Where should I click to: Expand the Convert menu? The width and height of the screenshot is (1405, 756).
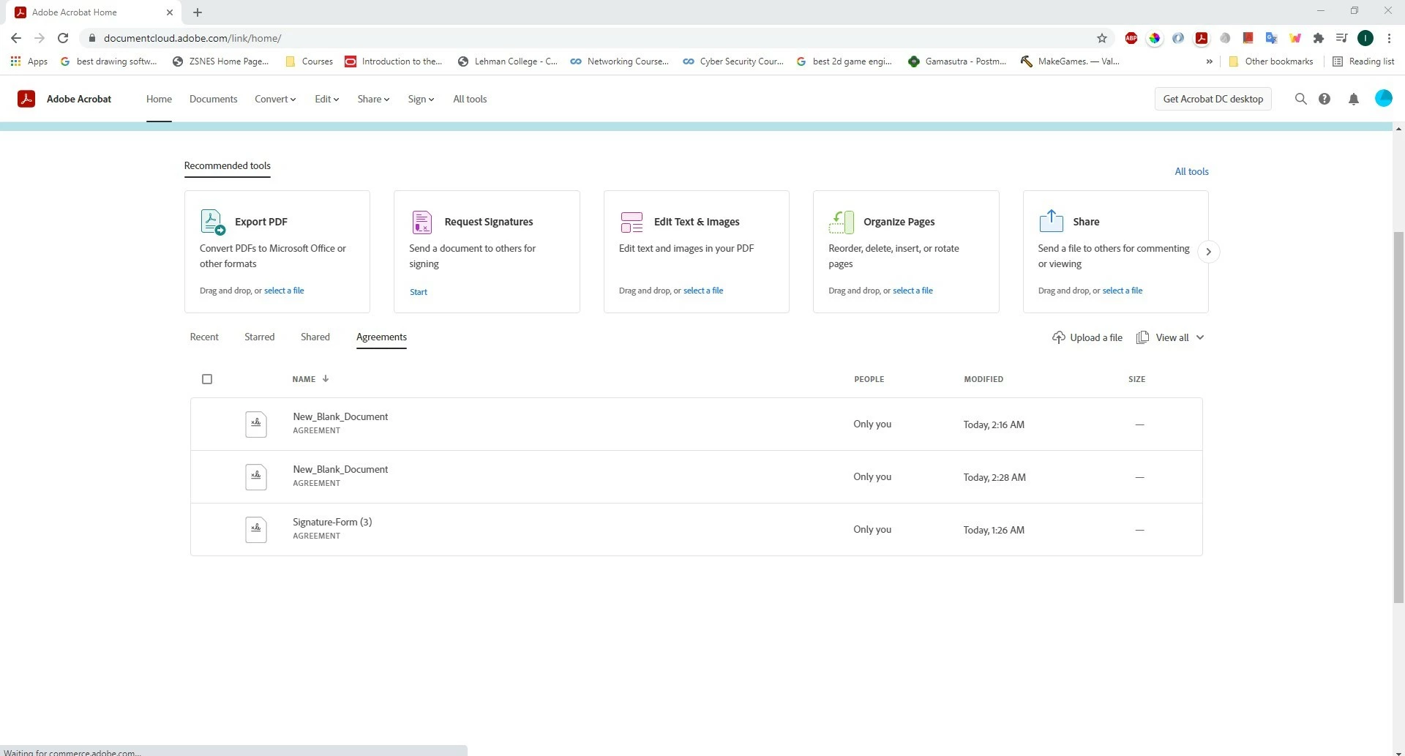[x=275, y=99]
